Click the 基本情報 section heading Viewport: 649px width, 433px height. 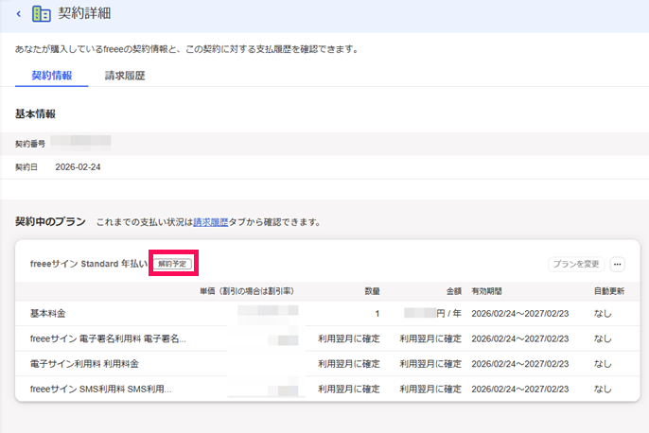click(35, 113)
